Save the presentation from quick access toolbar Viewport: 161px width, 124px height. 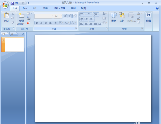(x=13, y=3)
